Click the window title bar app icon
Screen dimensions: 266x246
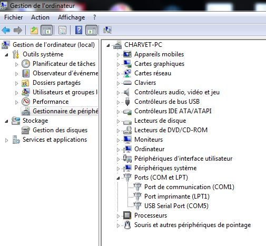click(3, 5)
